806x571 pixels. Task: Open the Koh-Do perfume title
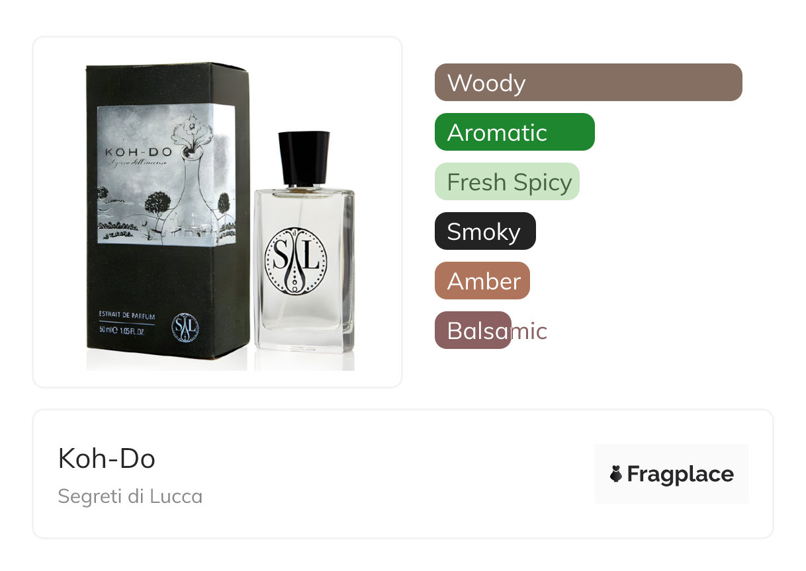click(x=107, y=459)
